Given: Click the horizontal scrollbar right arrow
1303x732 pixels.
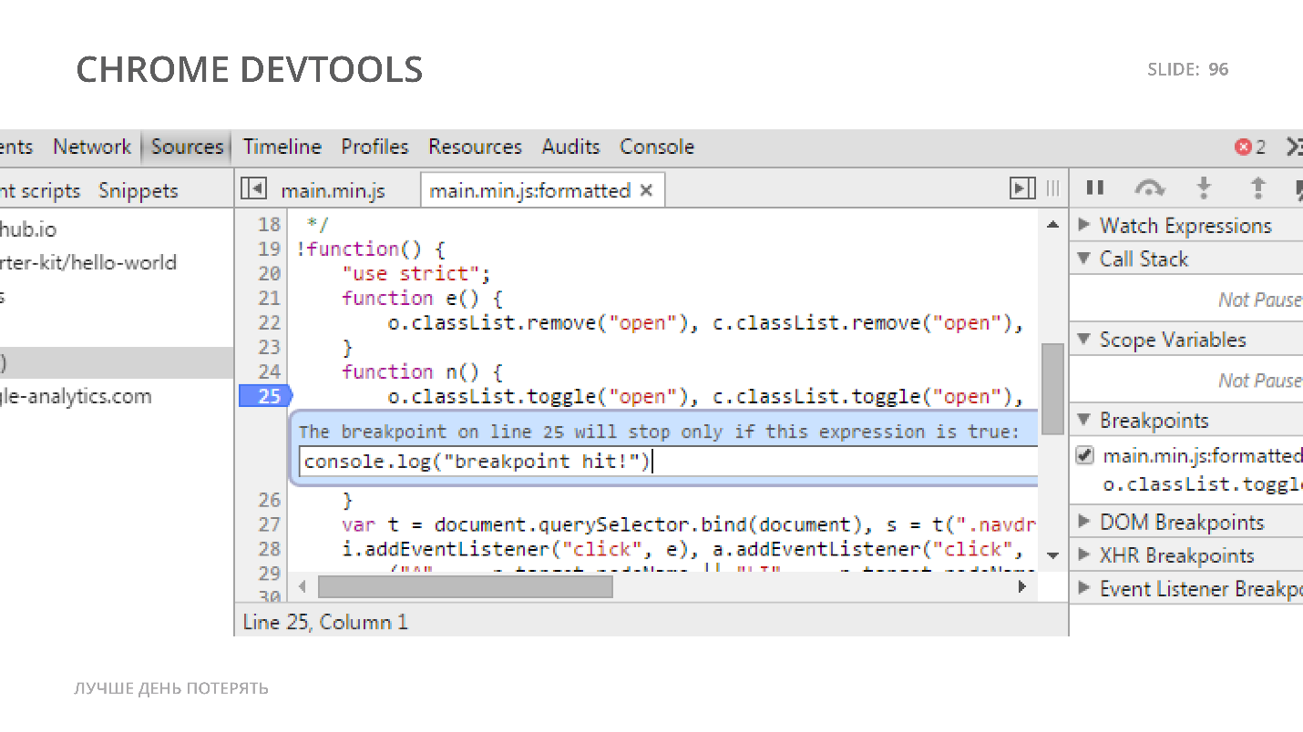Looking at the screenshot, I should [x=1022, y=587].
